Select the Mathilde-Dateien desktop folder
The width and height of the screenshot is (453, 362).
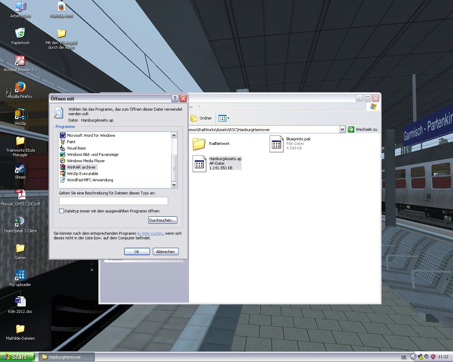(21, 332)
